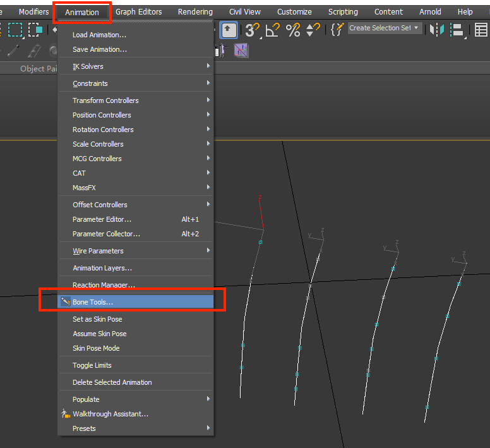This screenshot has width=490, height=448.
Task: Open Reaction Manager from the menu
Action: point(136,285)
